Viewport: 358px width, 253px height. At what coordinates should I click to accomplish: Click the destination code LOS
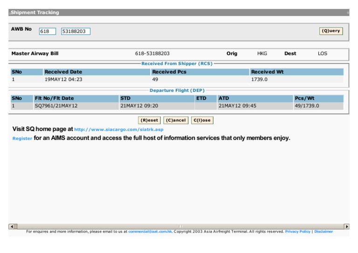point(323,54)
